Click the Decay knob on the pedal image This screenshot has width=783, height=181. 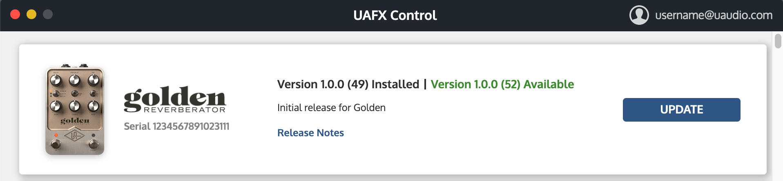pos(56,81)
